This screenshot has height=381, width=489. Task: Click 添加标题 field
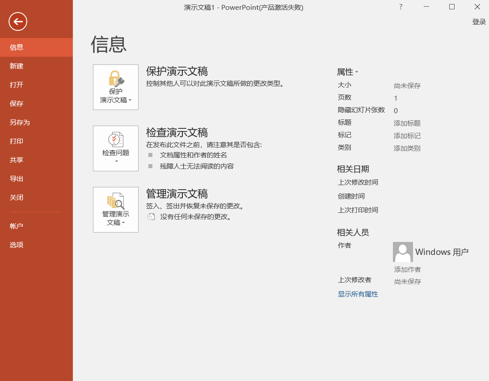407,123
